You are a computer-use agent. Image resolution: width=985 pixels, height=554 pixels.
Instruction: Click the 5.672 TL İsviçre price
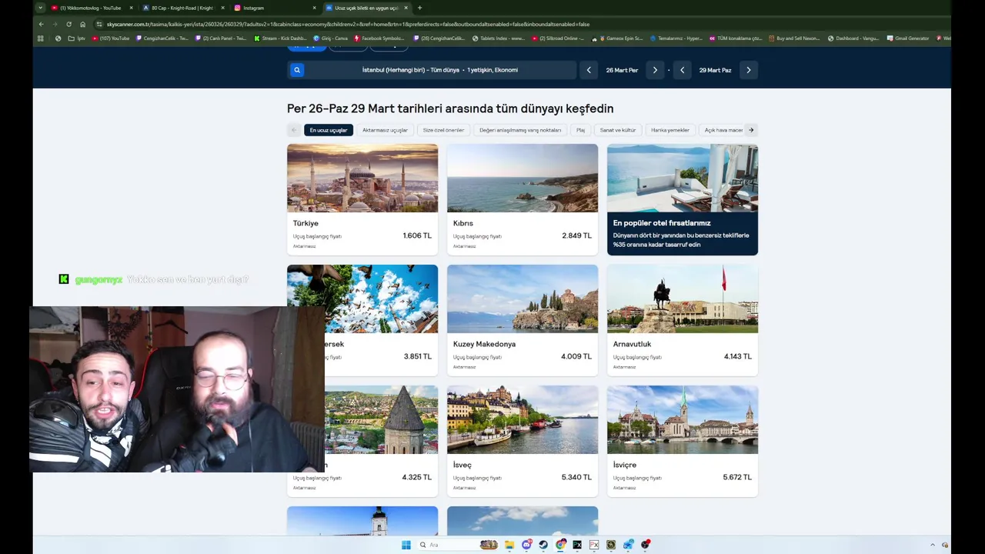coord(737,477)
